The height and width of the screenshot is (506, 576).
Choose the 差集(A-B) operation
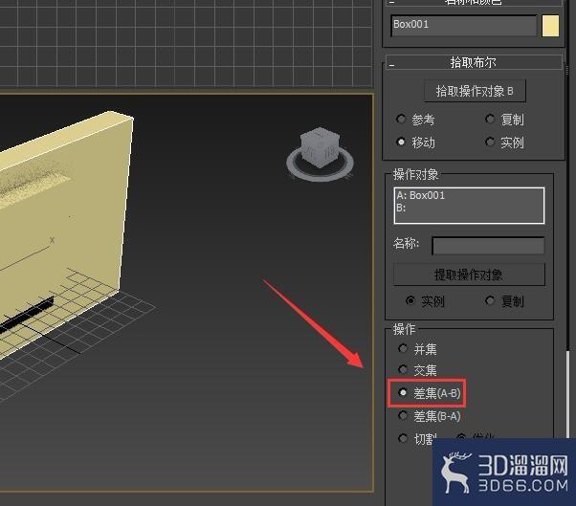[x=429, y=393]
